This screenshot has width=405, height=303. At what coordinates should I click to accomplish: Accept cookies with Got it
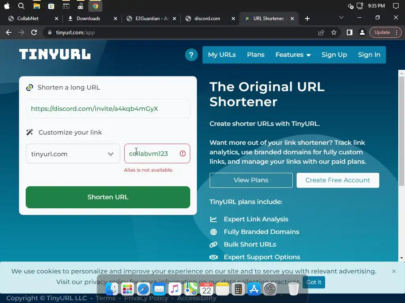point(314,282)
